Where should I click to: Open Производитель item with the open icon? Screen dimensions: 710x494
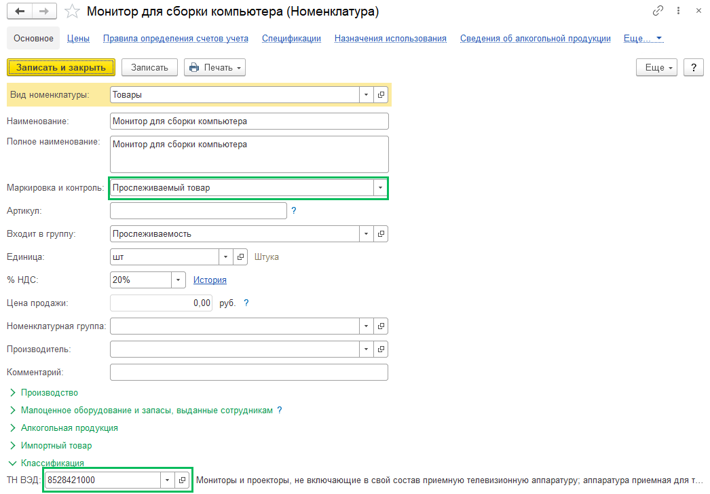[x=381, y=349]
